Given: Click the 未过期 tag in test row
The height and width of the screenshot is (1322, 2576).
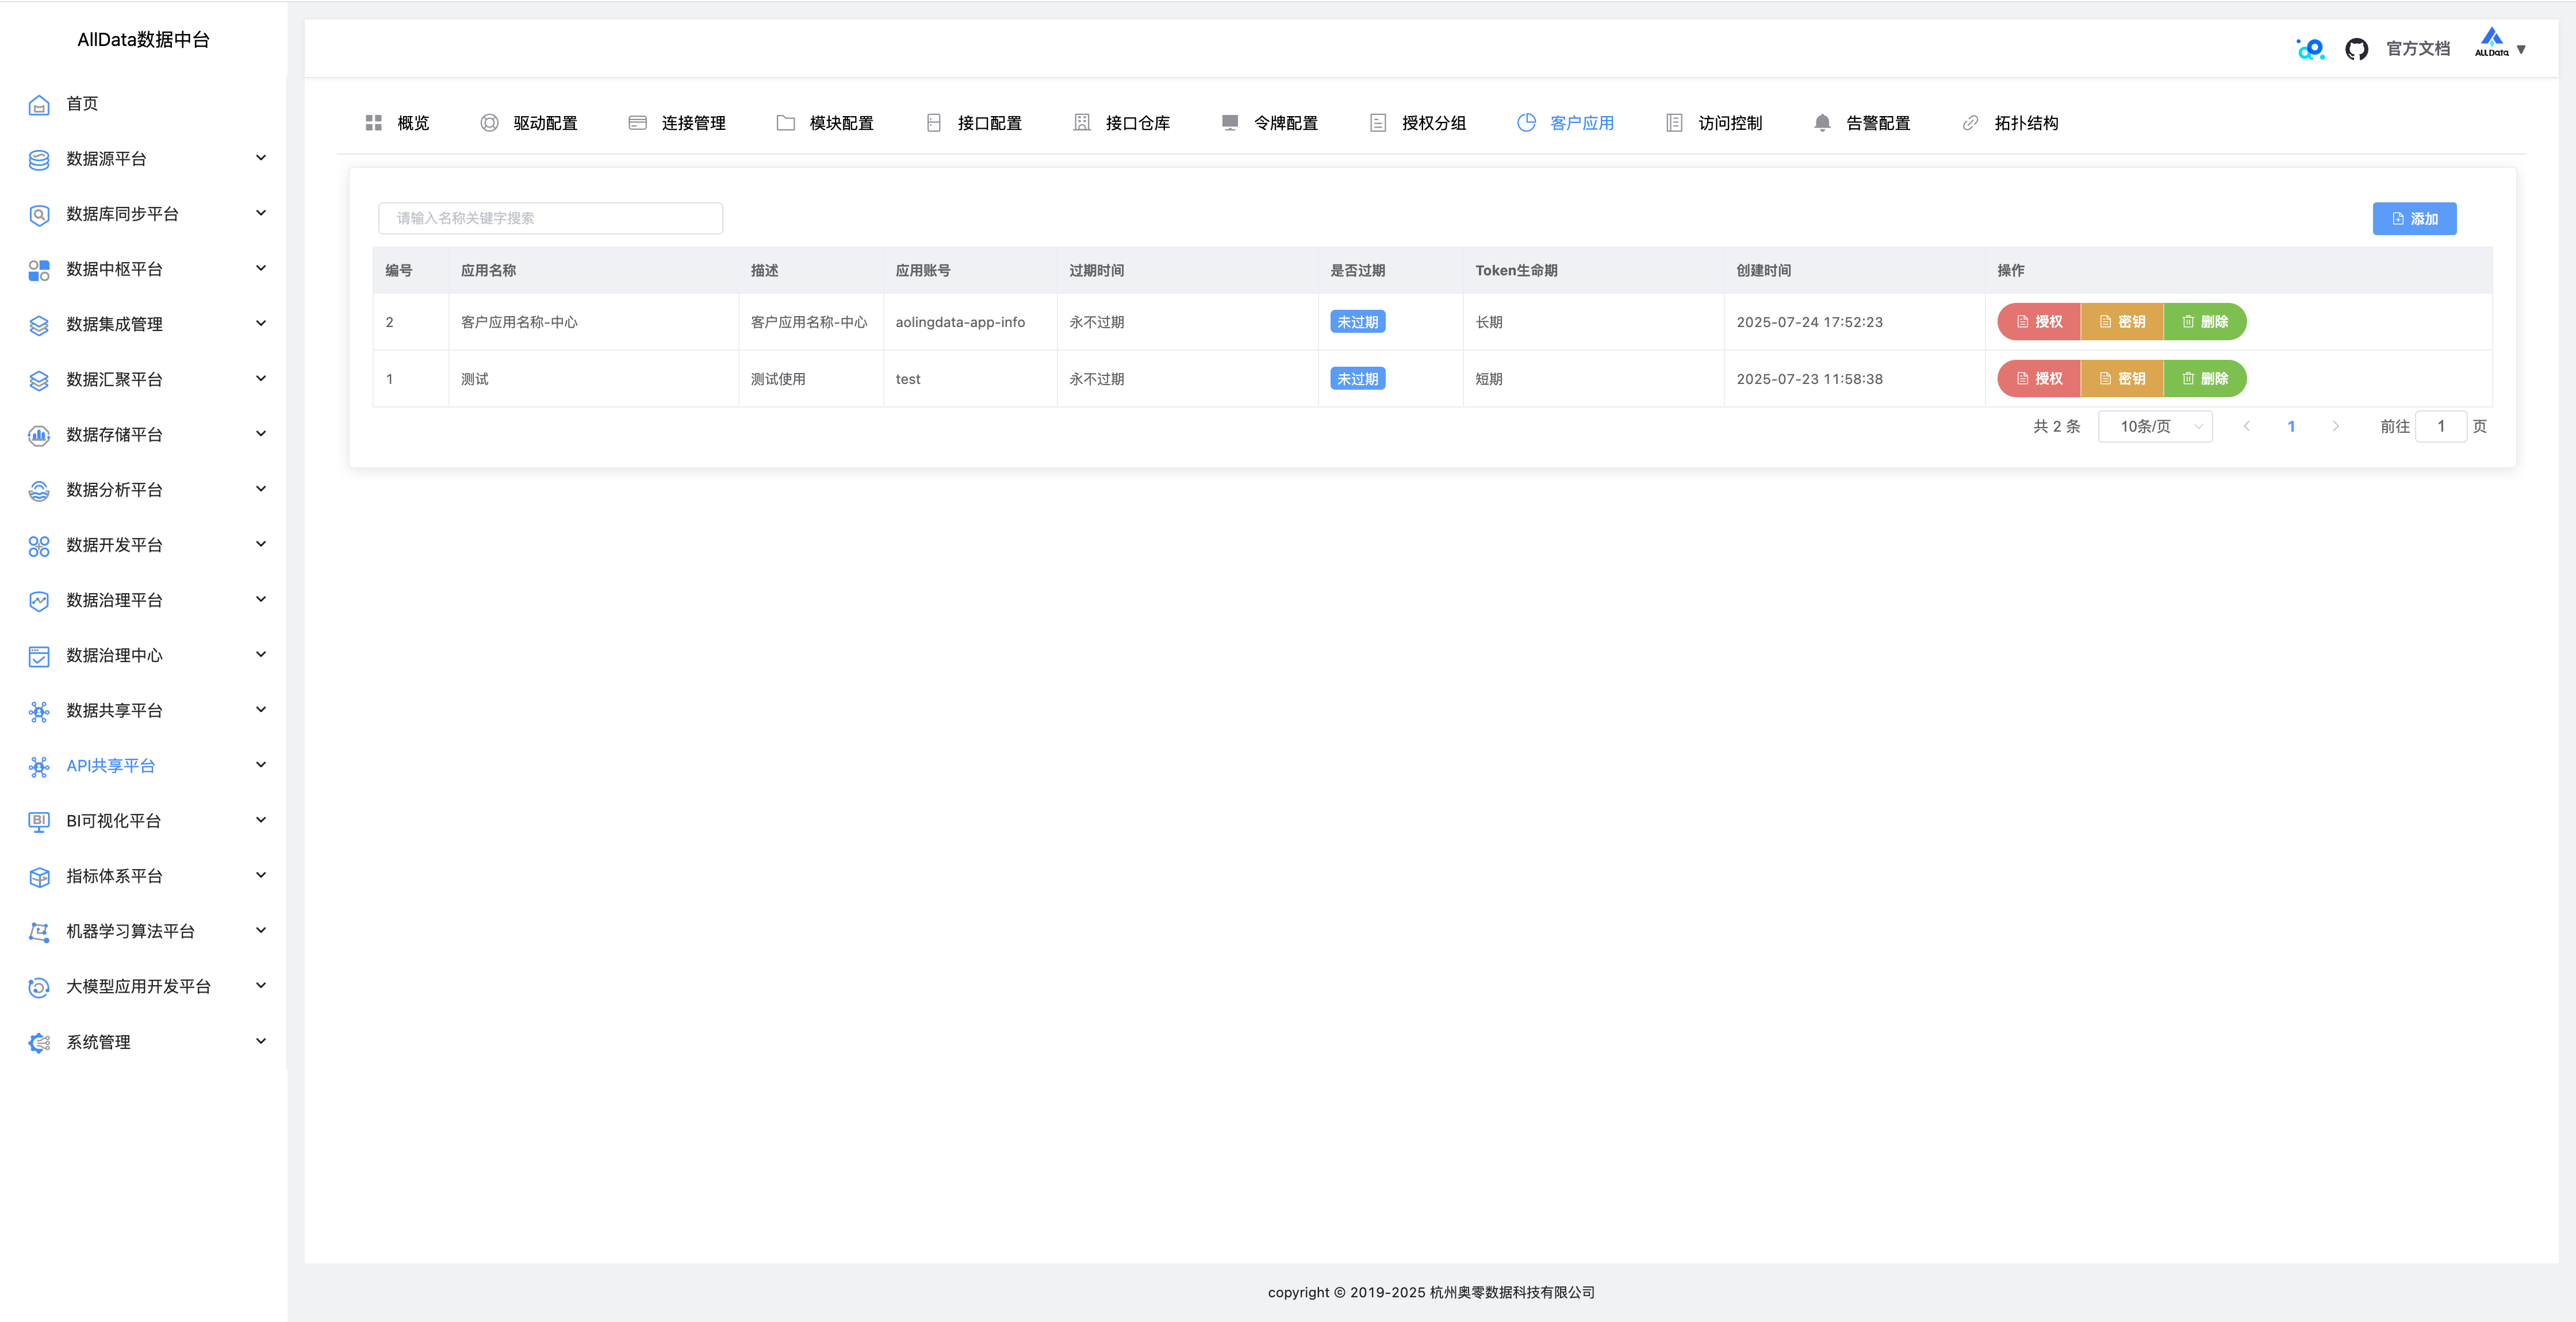Looking at the screenshot, I should coord(1357,379).
